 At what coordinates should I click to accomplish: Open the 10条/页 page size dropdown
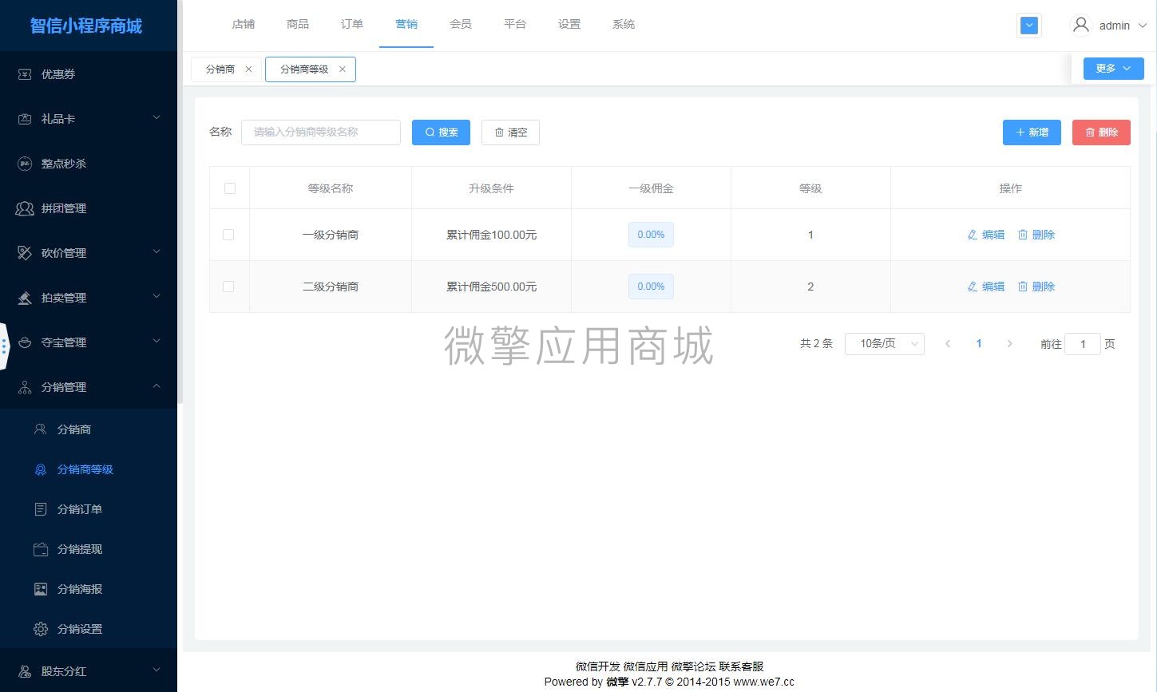pyautogui.click(x=885, y=344)
